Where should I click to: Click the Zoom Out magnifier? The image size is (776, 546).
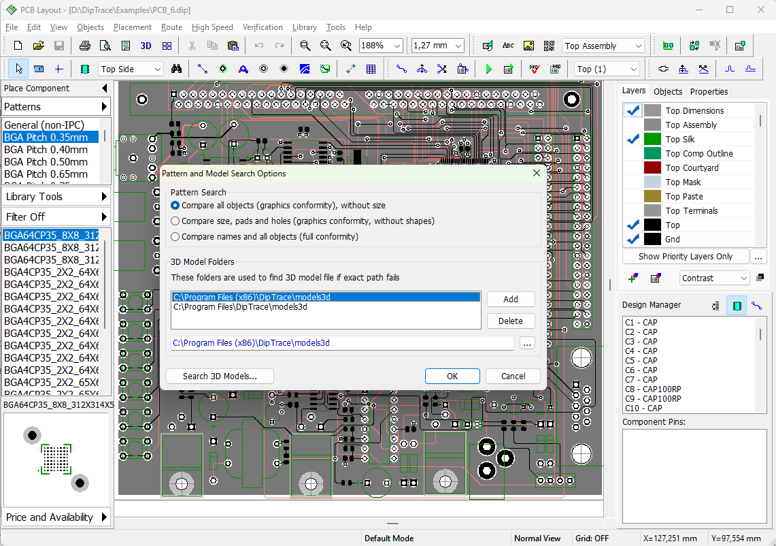pyautogui.click(x=326, y=46)
